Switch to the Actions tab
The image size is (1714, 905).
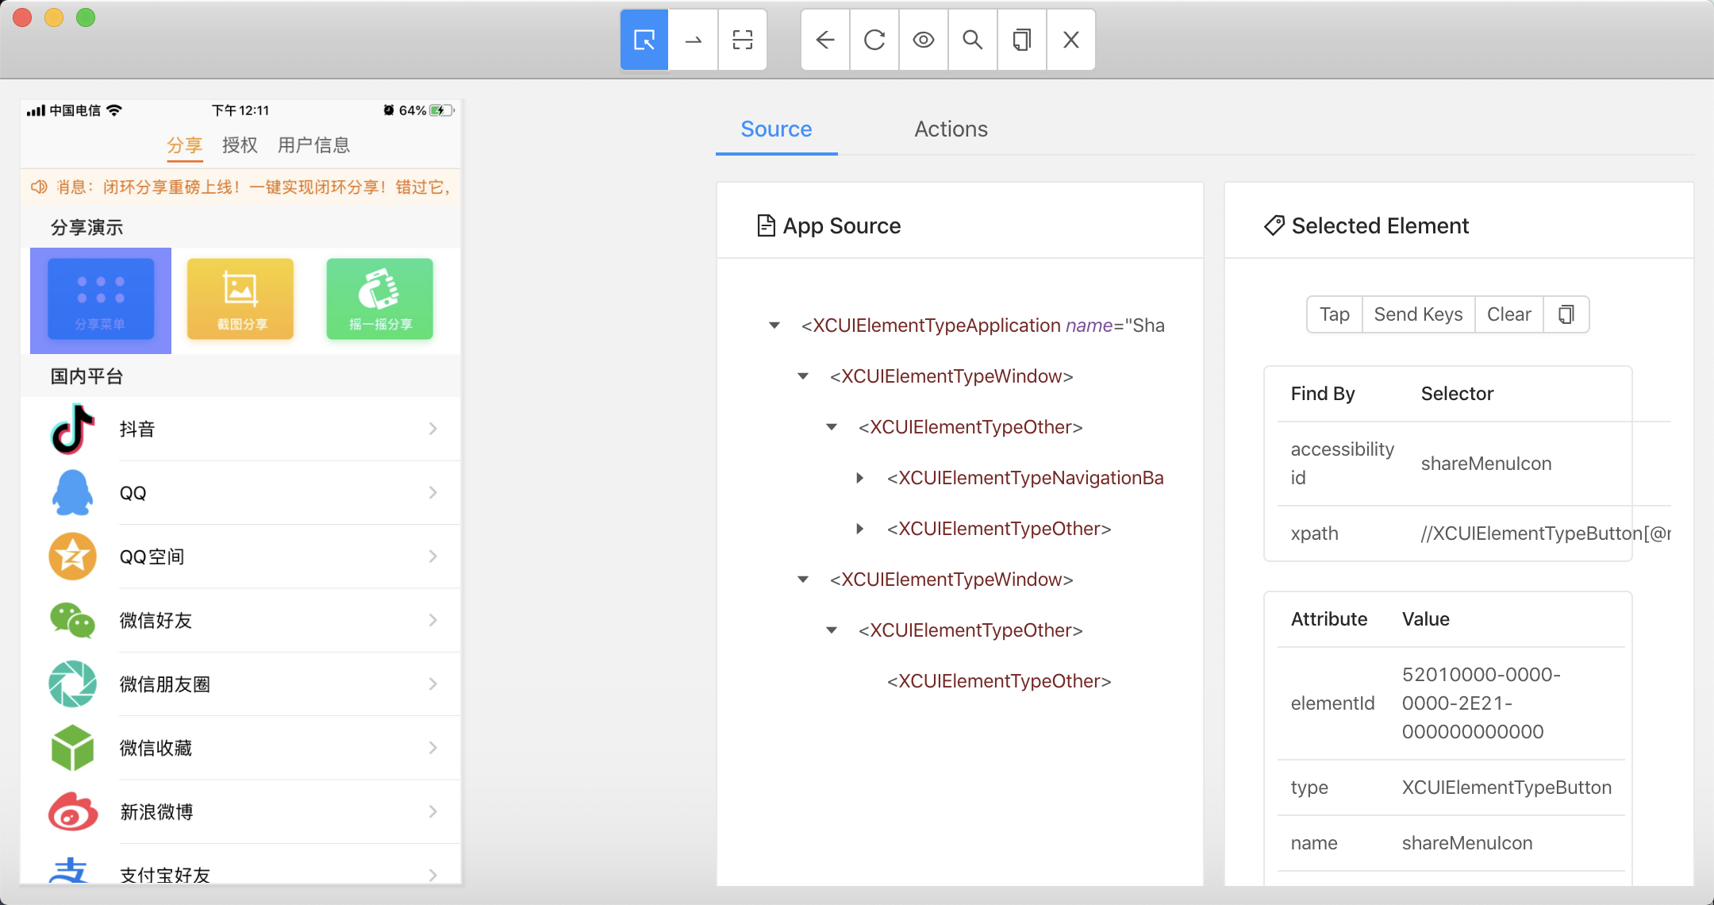(951, 129)
